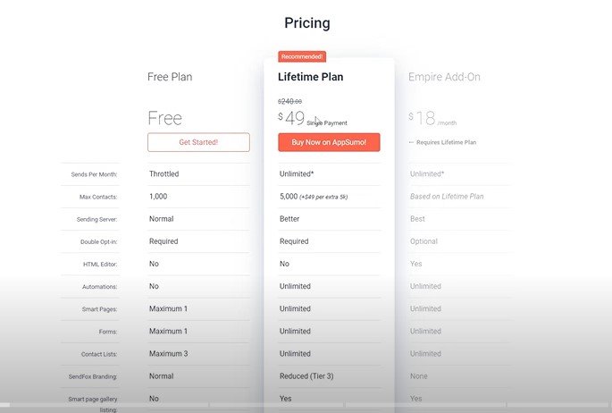Click the +$49 per extra 5k note
The height and width of the screenshot is (413, 612).
pos(323,198)
